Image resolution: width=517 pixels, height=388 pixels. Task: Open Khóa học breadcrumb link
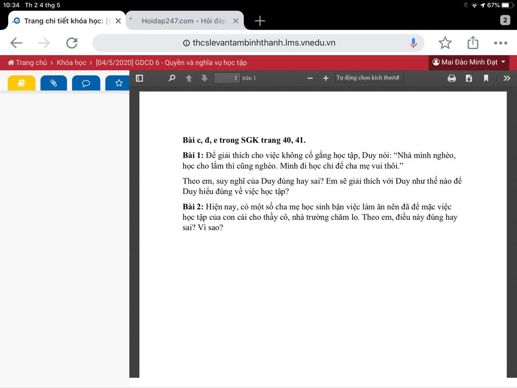tap(71, 63)
